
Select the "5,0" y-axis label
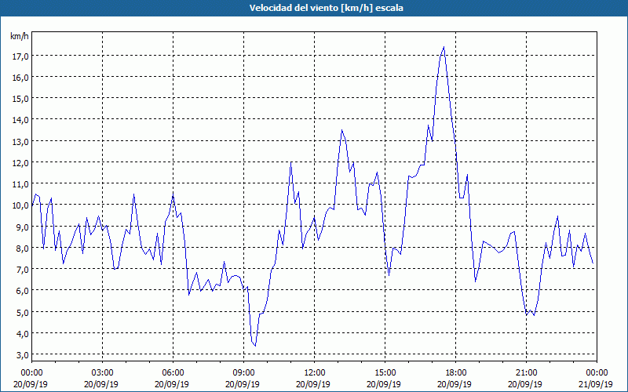click(23, 313)
